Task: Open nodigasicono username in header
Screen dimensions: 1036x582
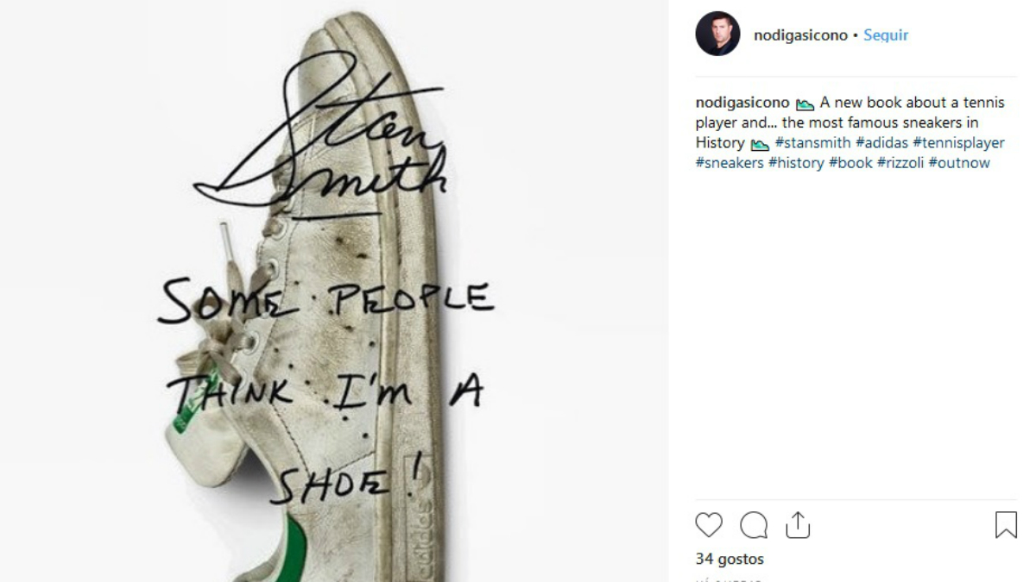Action: pyautogui.click(x=800, y=35)
